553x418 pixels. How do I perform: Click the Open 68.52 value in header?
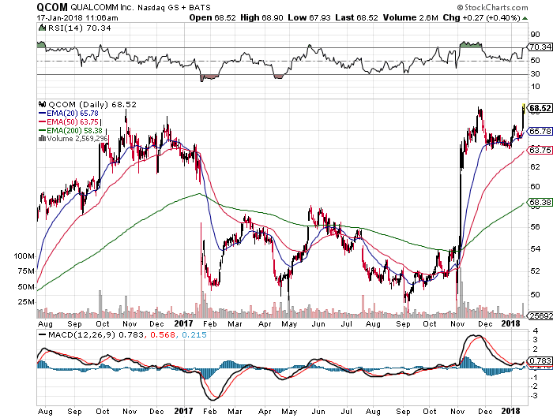tap(213, 17)
